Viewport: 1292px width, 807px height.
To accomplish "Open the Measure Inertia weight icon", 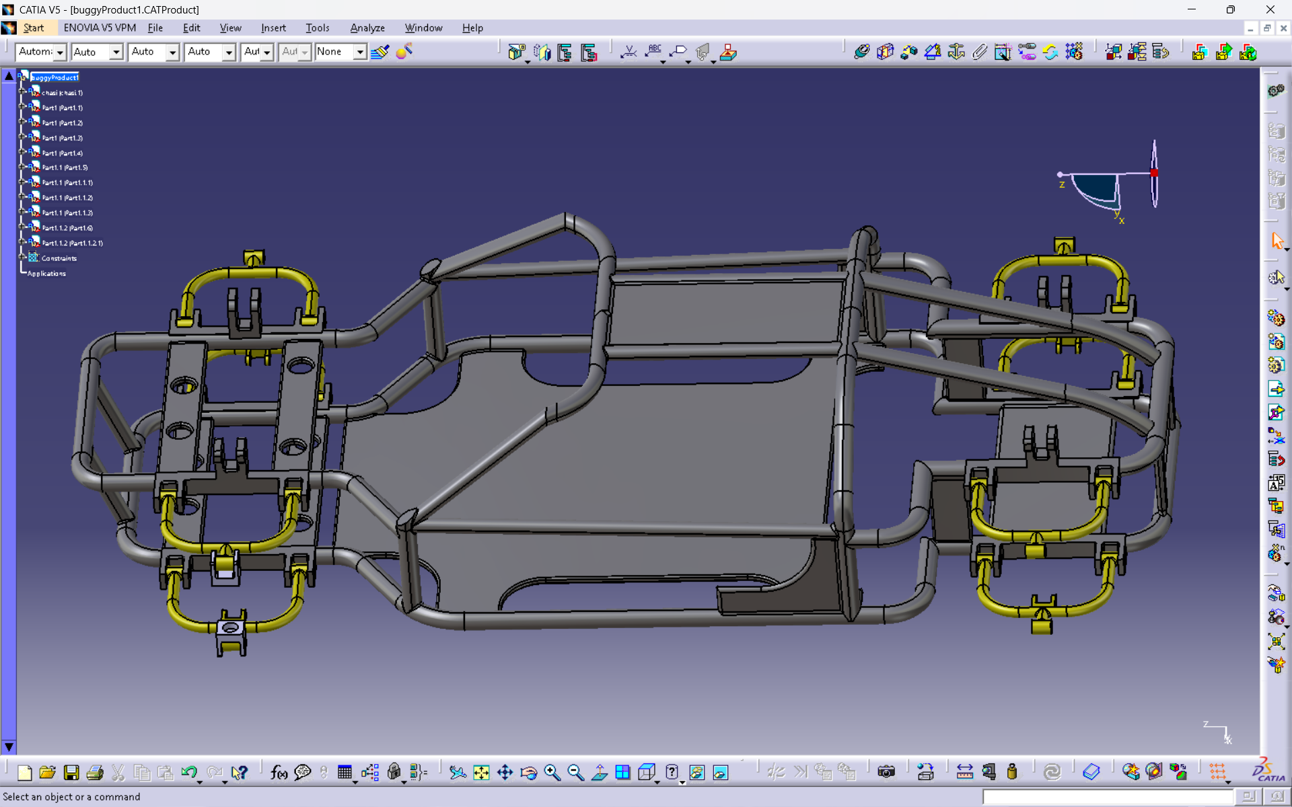I will point(1012,772).
